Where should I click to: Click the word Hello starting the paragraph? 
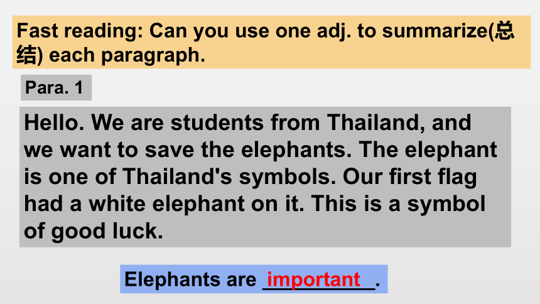(54, 122)
